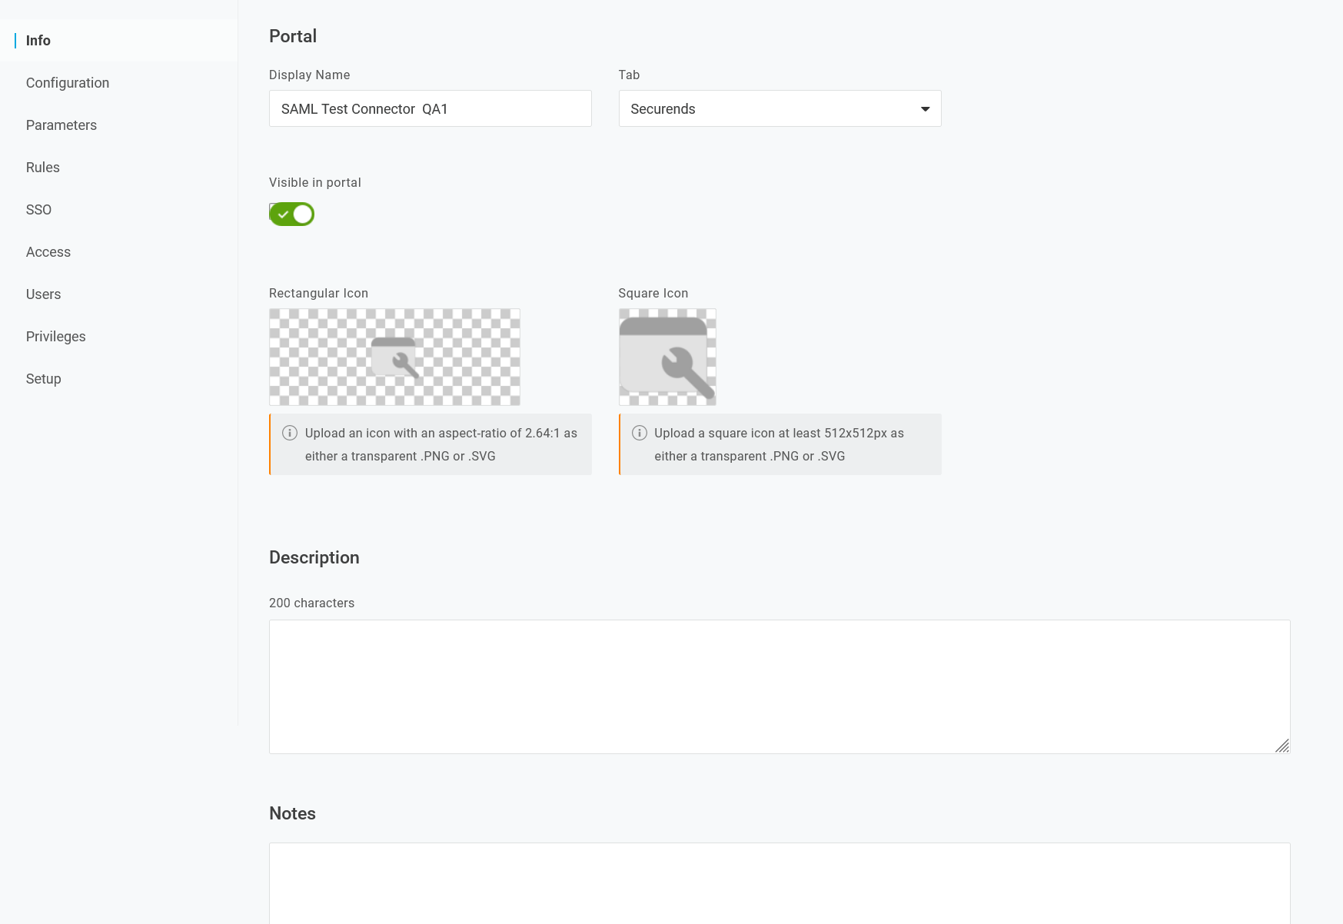The image size is (1343, 924).
Task: Open the Parameters section
Action: tap(61, 125)
